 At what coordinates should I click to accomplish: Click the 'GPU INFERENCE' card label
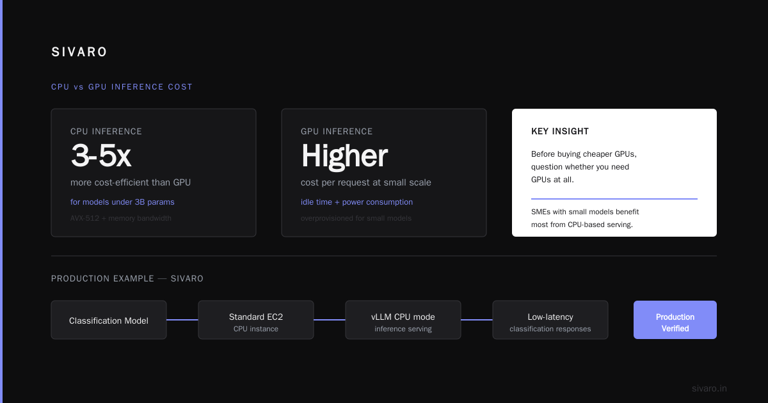point(337,131)
